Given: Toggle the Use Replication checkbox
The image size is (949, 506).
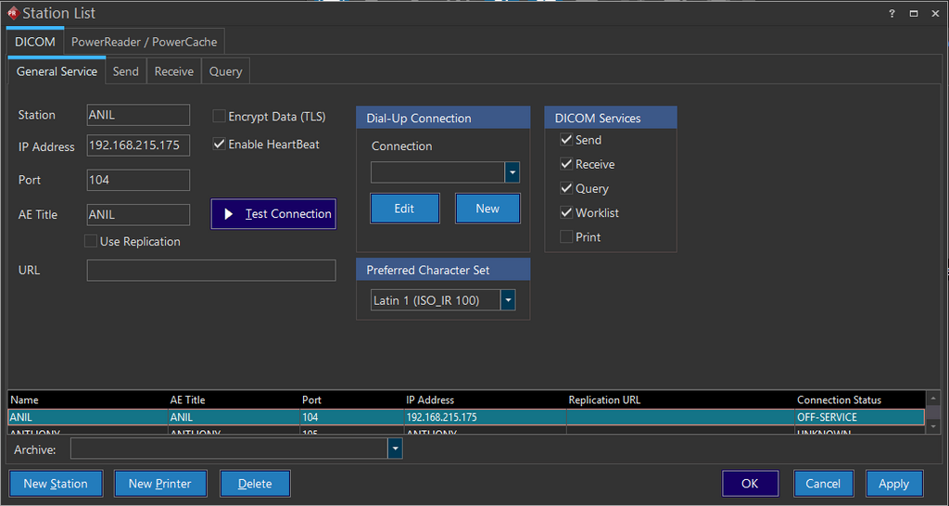Looking at the screenshot, I should (91, 242).
